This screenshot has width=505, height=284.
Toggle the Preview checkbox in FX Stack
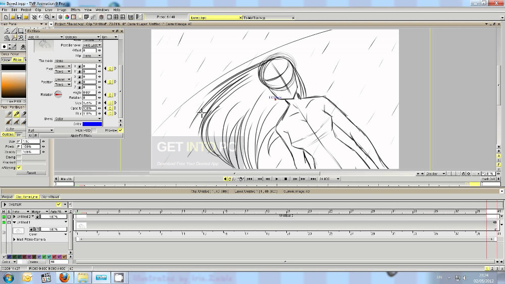click(120, 130)
